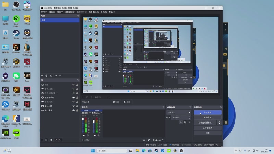Open the virtual camera gear settings

pos(219,123)
